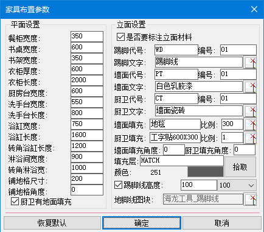The image size is (264, 232).
Task: Click the 淋浴间宽度 field showing 900
Action: [x=87, y=157]
